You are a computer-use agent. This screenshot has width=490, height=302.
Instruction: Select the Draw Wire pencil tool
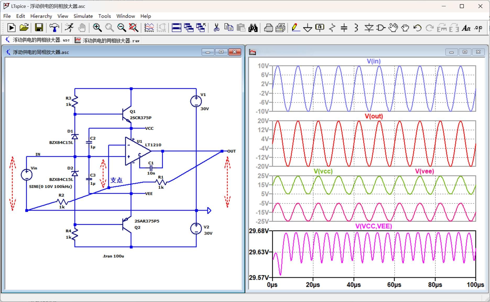tap(296, 28)
